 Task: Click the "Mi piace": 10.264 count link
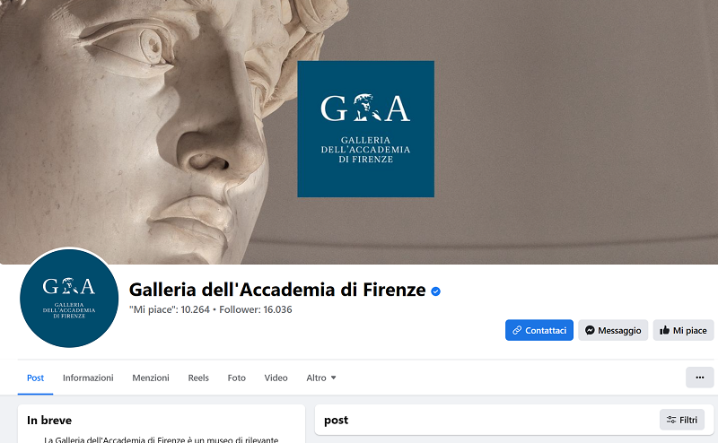(x=170, y=309)
